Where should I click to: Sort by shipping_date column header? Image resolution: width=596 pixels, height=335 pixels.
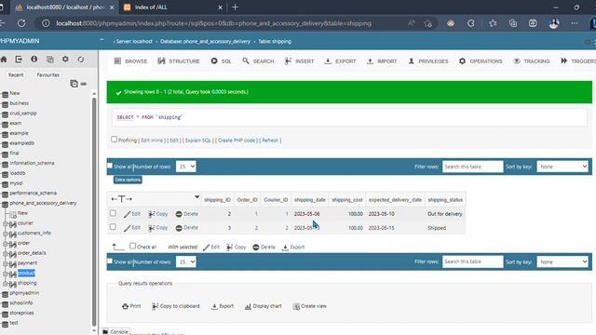(x=310, y=200)
